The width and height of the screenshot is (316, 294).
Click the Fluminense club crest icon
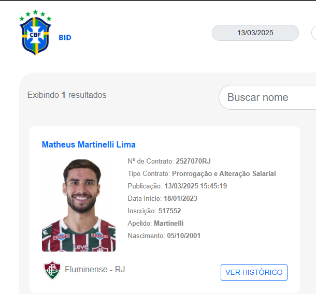52,270
